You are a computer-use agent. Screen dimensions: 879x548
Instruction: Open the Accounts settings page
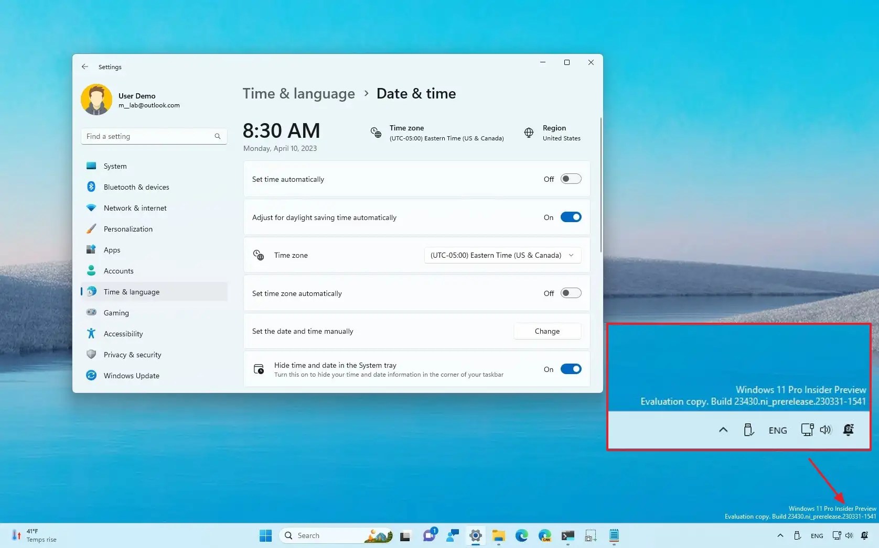tap(117, 271)
